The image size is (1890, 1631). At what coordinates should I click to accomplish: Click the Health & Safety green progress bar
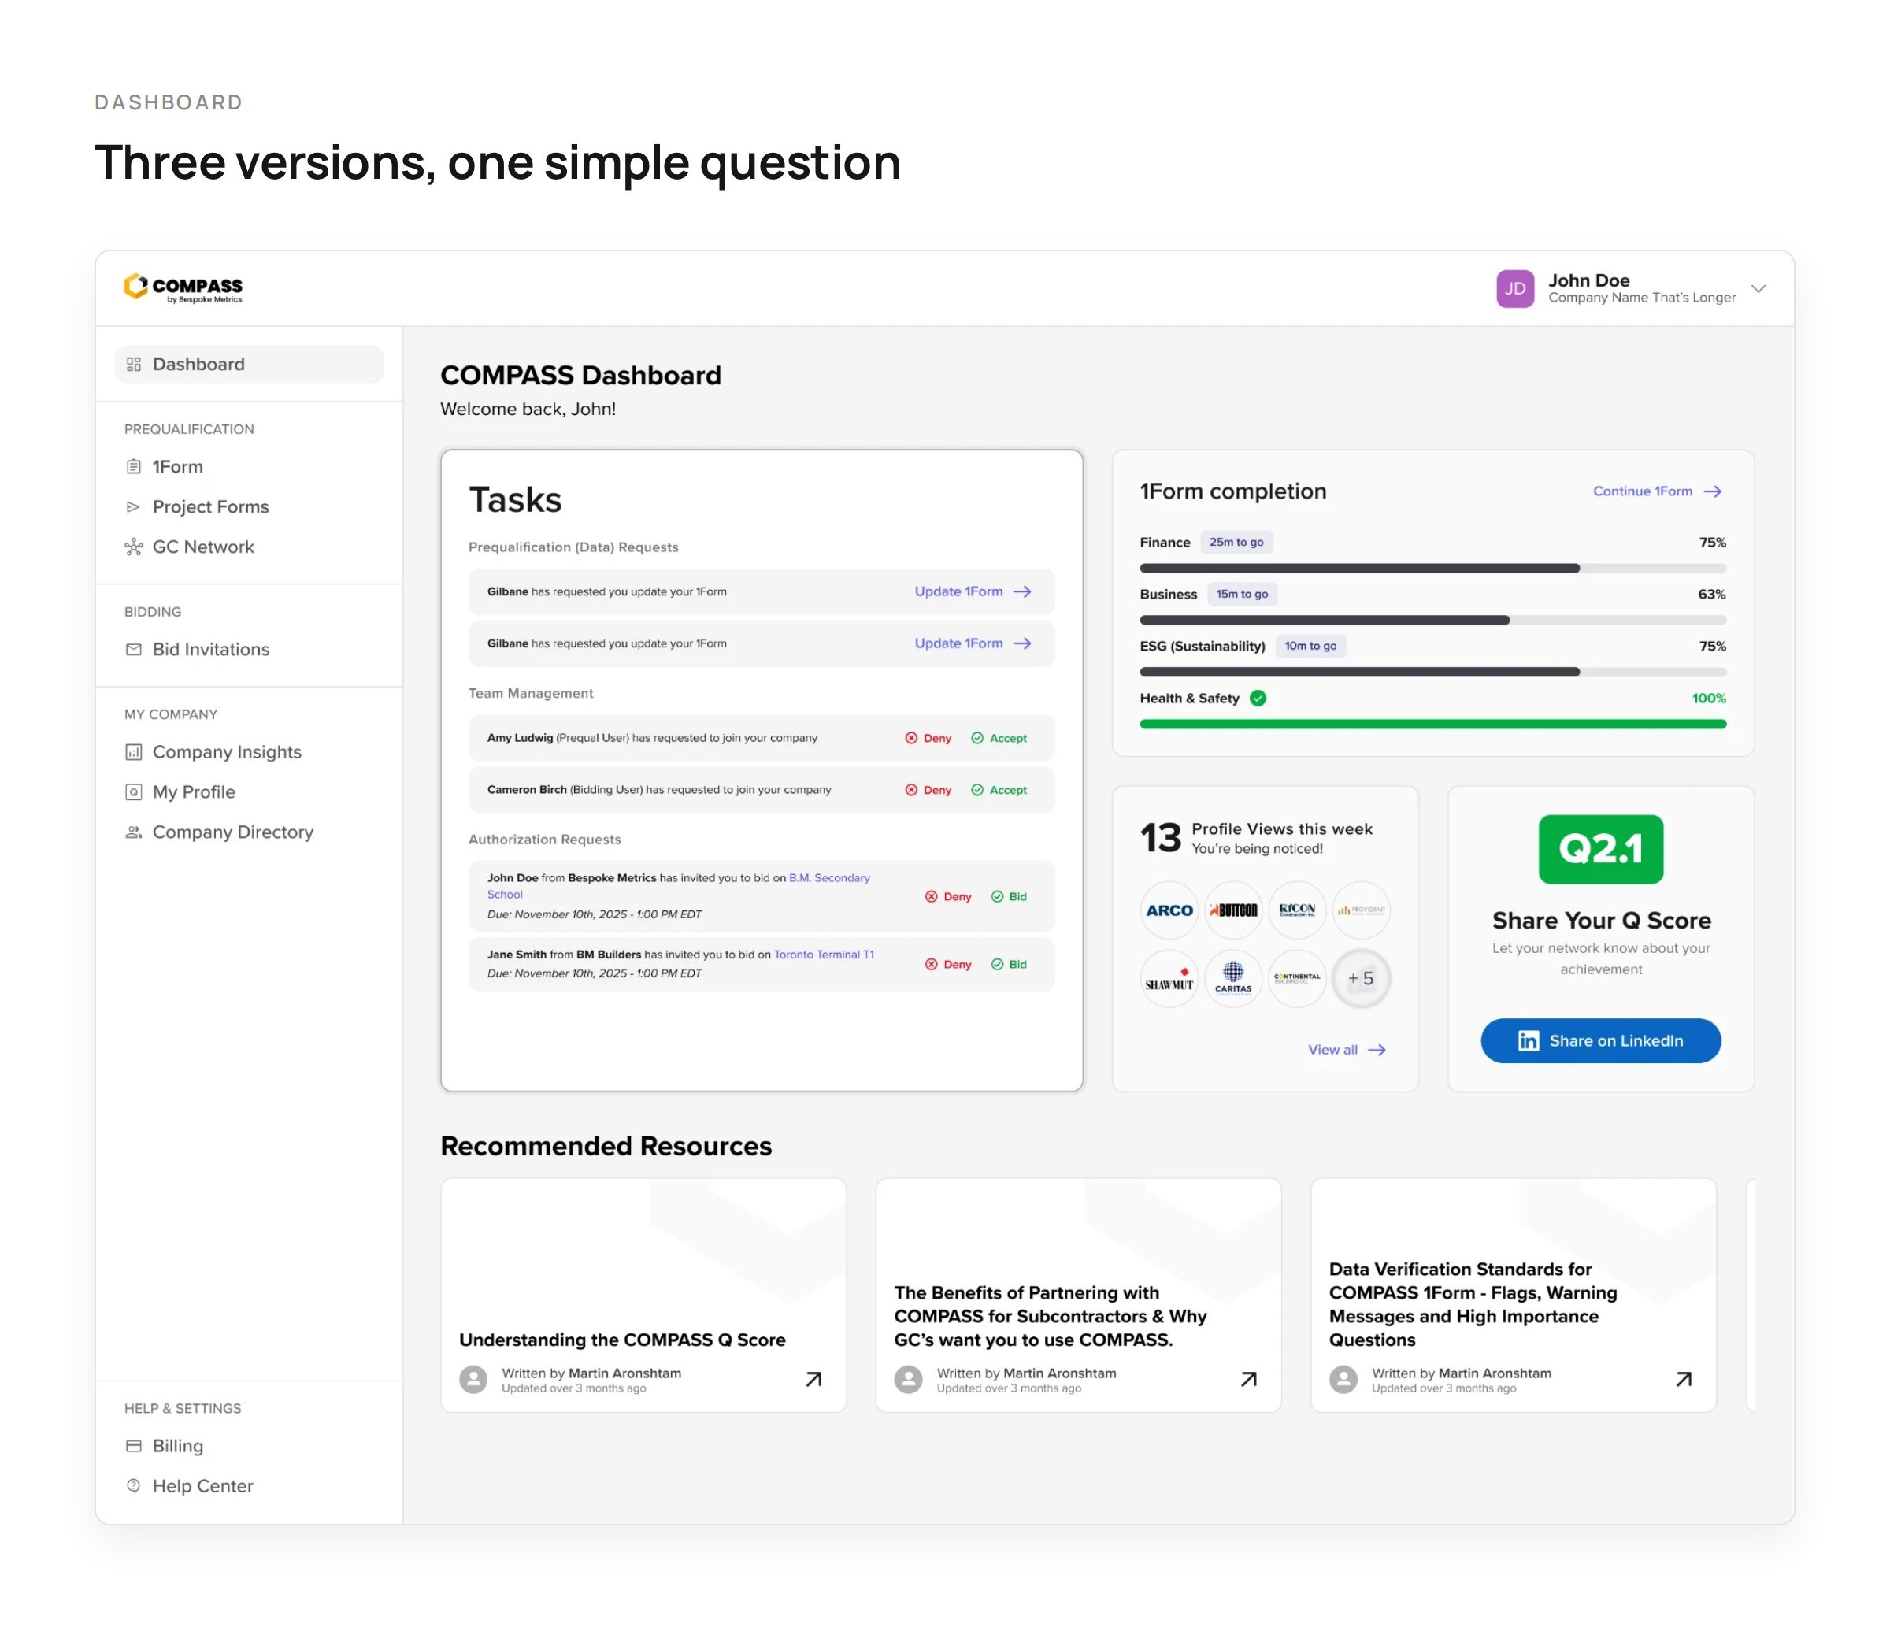[x=1432, y=725]
